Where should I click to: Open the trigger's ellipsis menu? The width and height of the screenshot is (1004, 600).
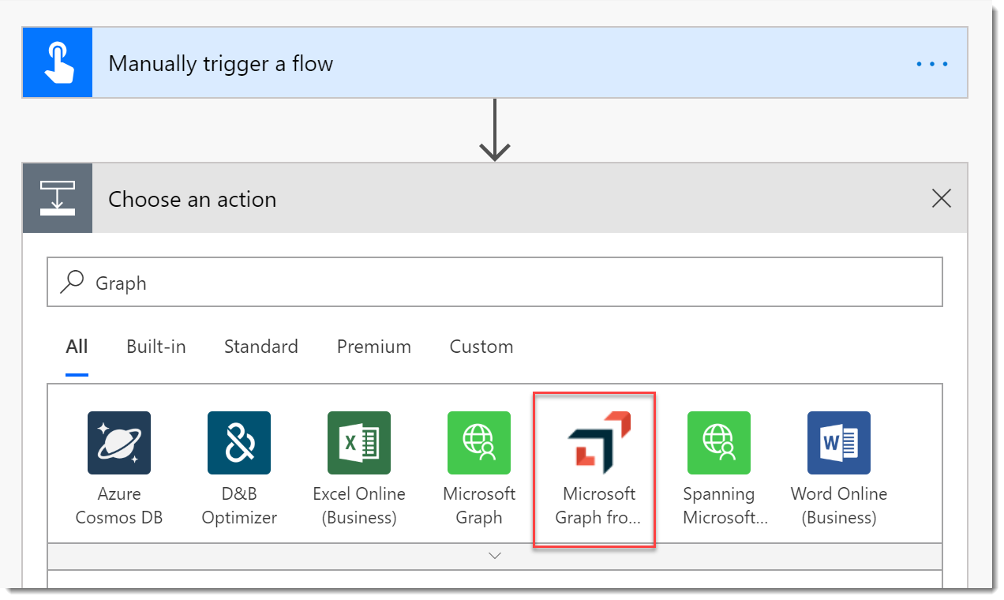[932, 64]
